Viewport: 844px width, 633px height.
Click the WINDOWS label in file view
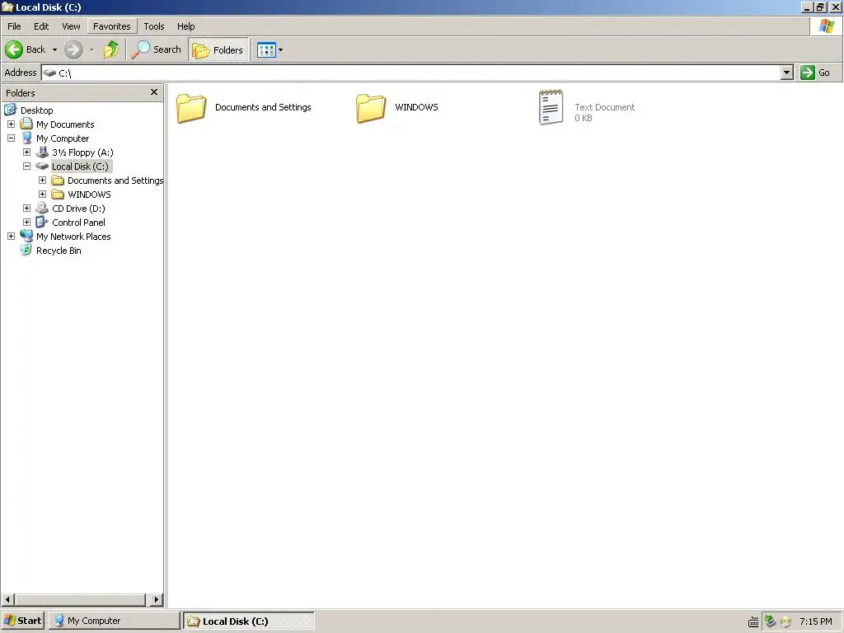coord(416,107)
